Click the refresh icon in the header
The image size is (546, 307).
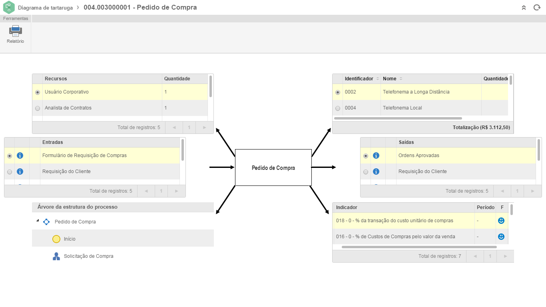pyautogui.click(x=537, y=8)
